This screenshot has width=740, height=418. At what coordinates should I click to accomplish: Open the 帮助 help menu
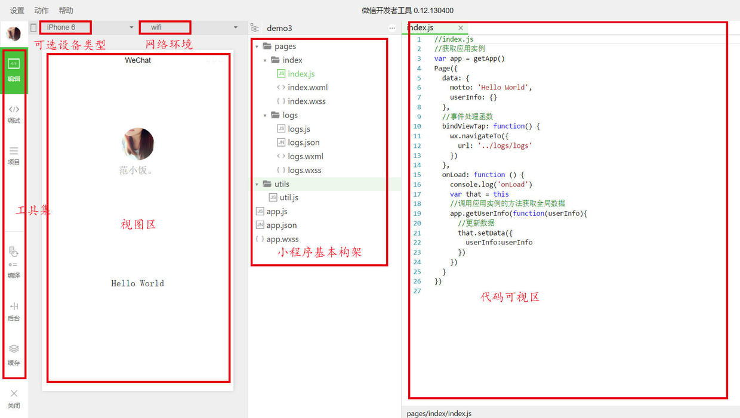(x=66, y=11)
